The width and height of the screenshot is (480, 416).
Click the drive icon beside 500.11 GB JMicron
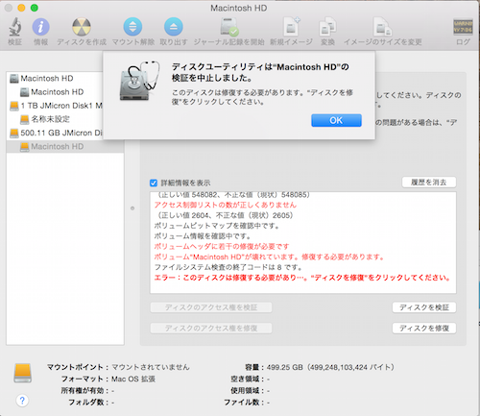tap(14, 134)
